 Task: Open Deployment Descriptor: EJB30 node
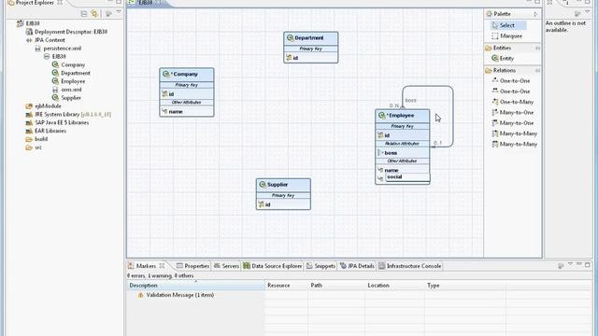tap(71, 32)
